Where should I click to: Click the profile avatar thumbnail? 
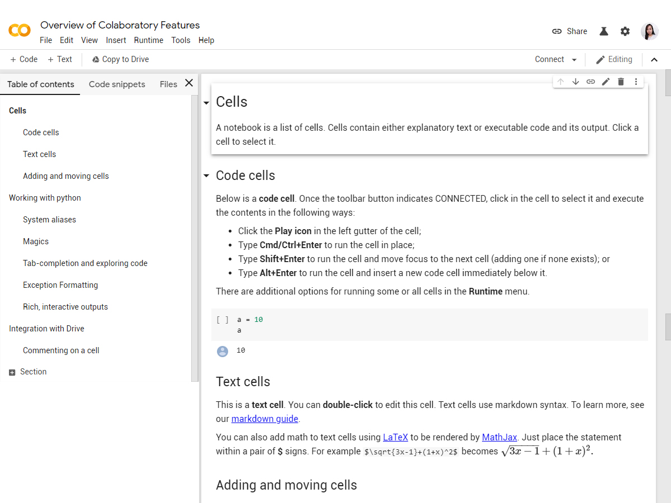pos(649,31)
